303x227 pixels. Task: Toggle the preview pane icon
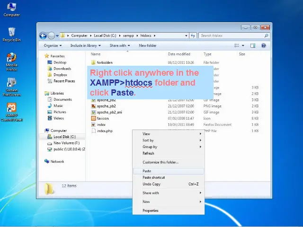click(x=253, y=45)
